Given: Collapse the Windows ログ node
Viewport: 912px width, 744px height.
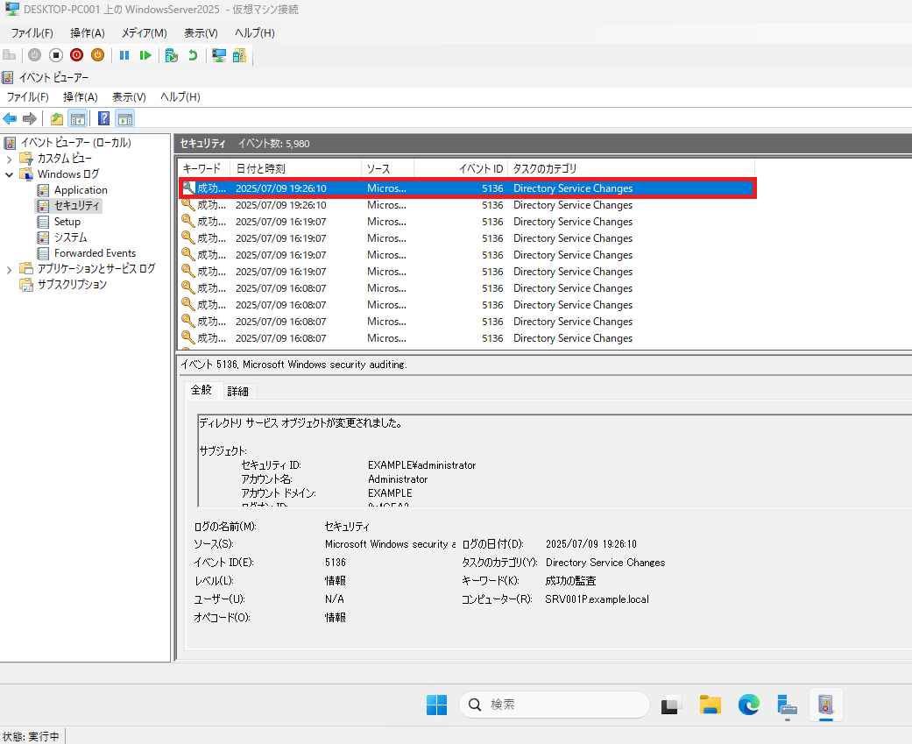Looking at the screenshot, I should pos(9,174).
